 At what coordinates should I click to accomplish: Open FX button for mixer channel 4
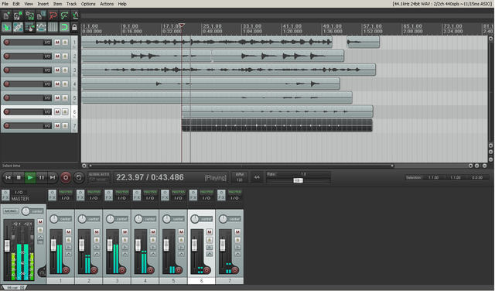click(x=137, y=195)
